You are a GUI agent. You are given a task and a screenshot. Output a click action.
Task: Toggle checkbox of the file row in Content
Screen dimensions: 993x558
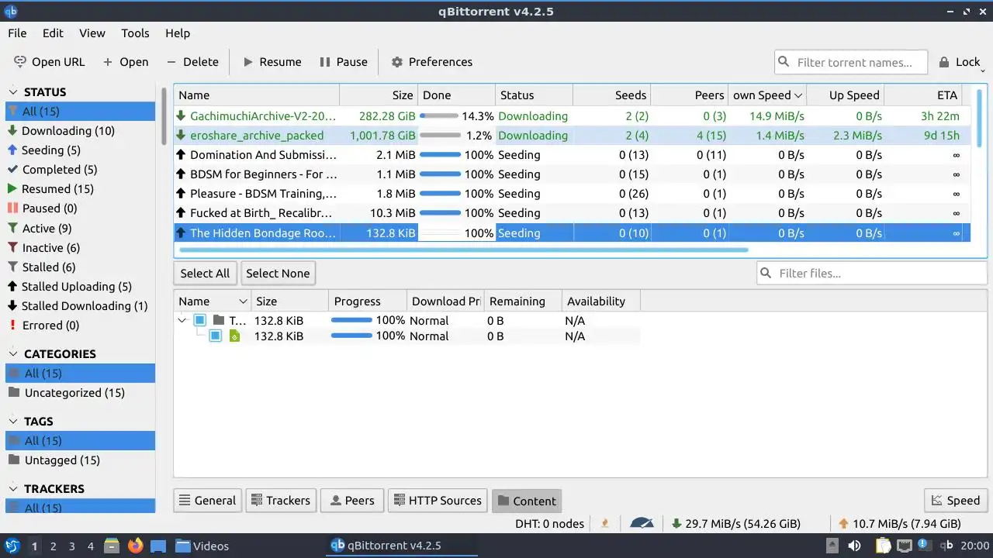[215, 336]
